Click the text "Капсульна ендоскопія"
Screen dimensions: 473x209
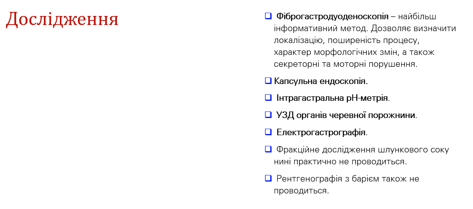321,81
